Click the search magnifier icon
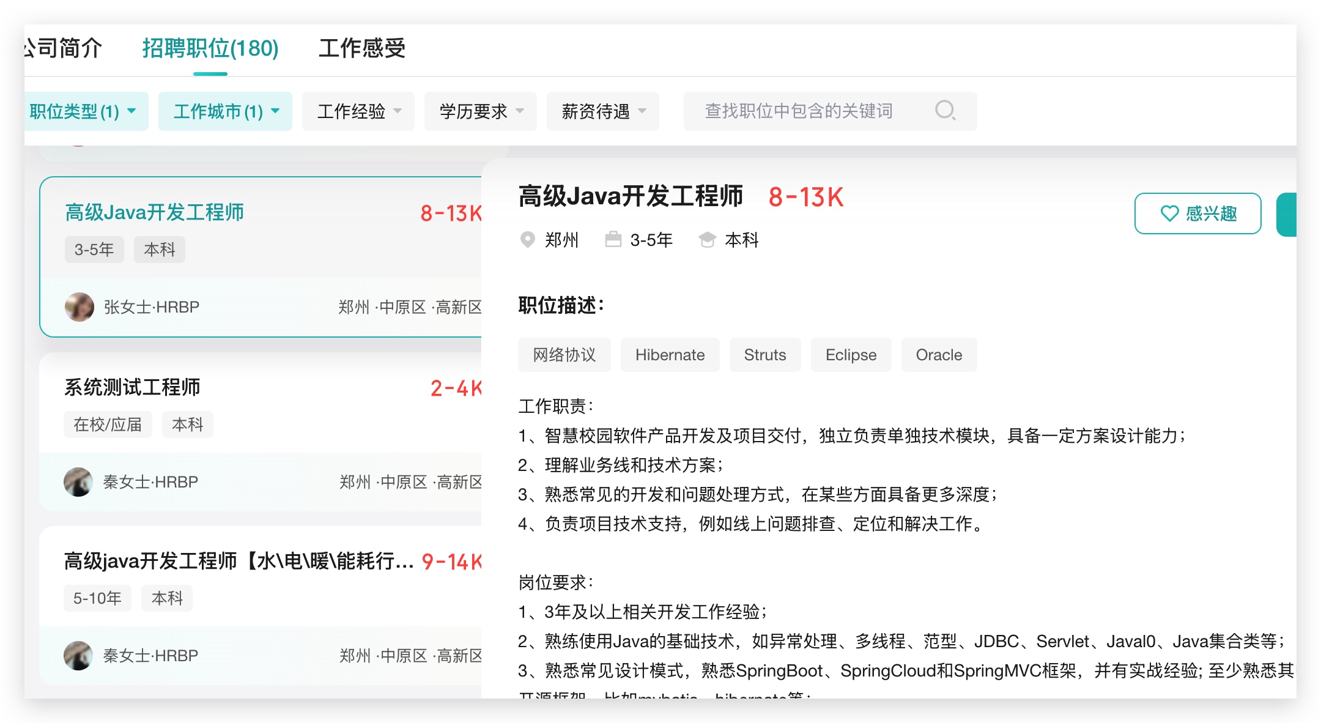 [x=945, y=111]
